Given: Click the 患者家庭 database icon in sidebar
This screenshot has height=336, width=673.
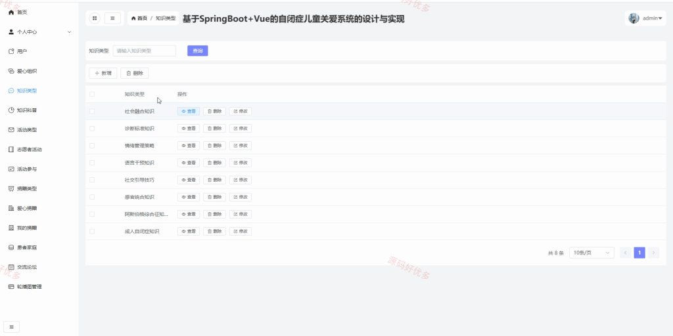Looking at the screenshot, I should [12, 247].
